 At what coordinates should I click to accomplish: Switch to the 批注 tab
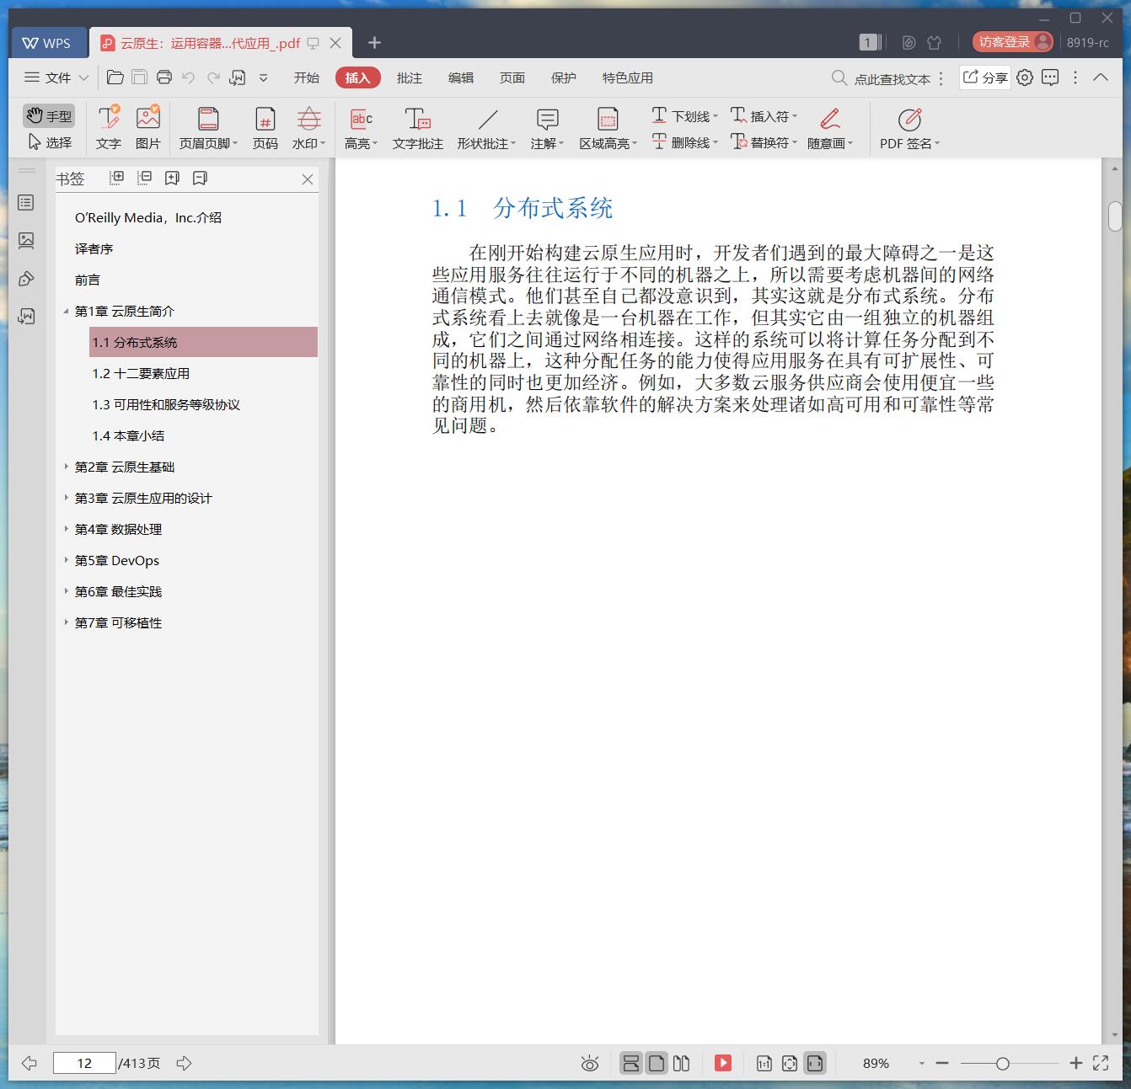[410, 77]
